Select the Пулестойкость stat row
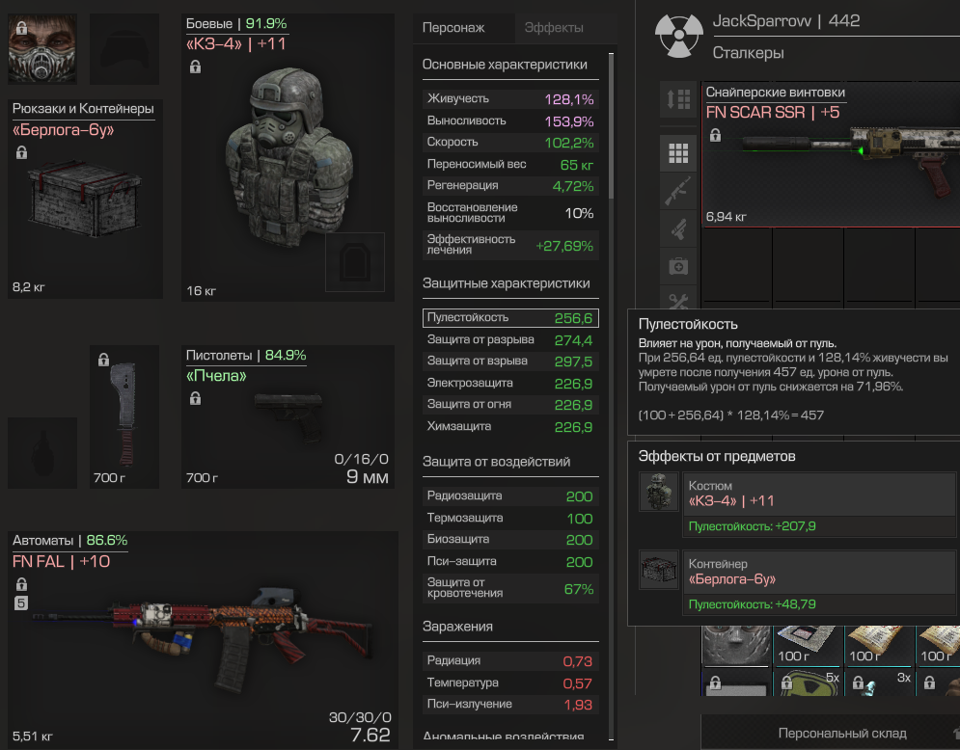This screenshot has height=750, width=960. (x=510, y=318)
